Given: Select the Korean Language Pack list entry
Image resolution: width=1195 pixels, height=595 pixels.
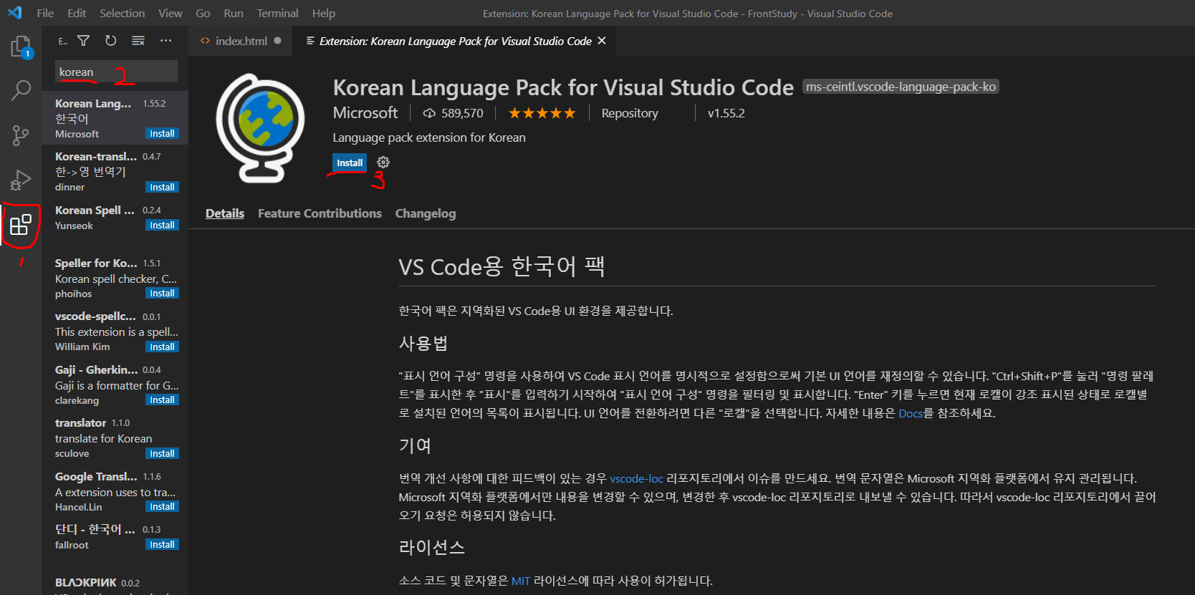Looking at the screenshot, I should click(x=115, y=118).
